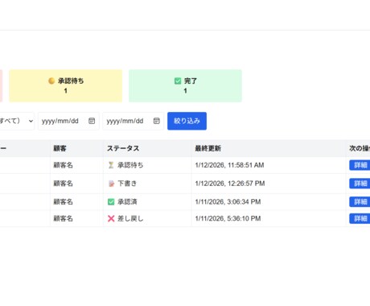Click the 下書き status text
Screen dimensions: 370x306
127,184
